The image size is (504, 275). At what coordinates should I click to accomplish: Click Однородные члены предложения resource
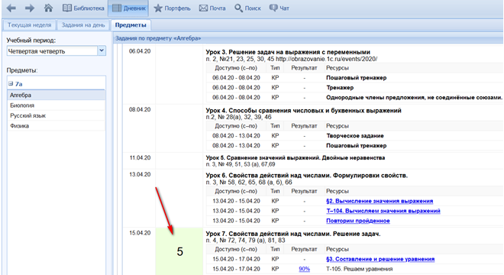click(x=414, y=98)
